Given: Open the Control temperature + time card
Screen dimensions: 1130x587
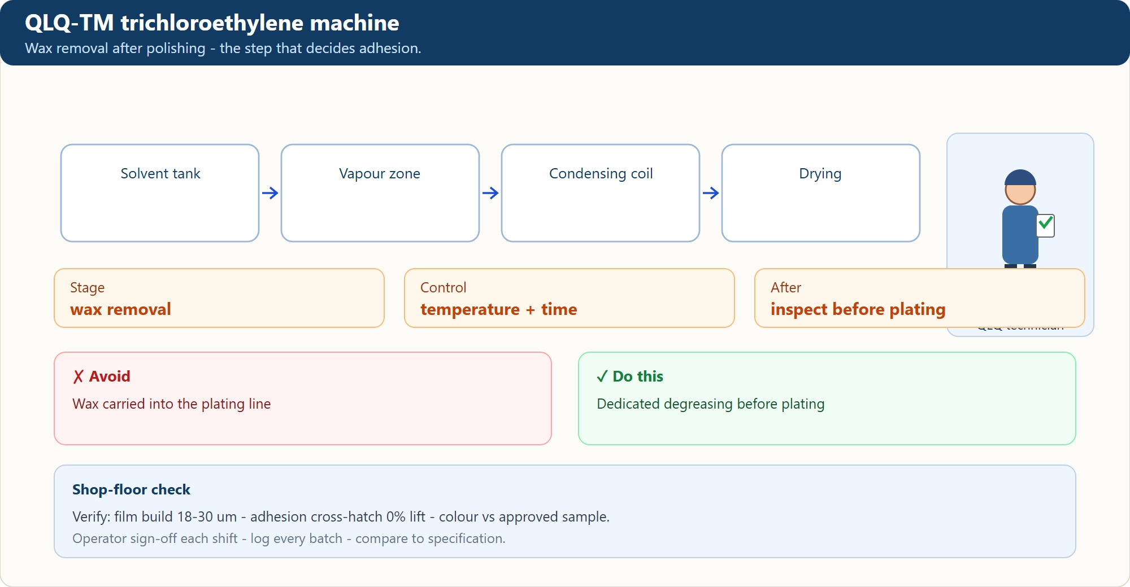Looking at the screenshot, I should coord(570,298).
